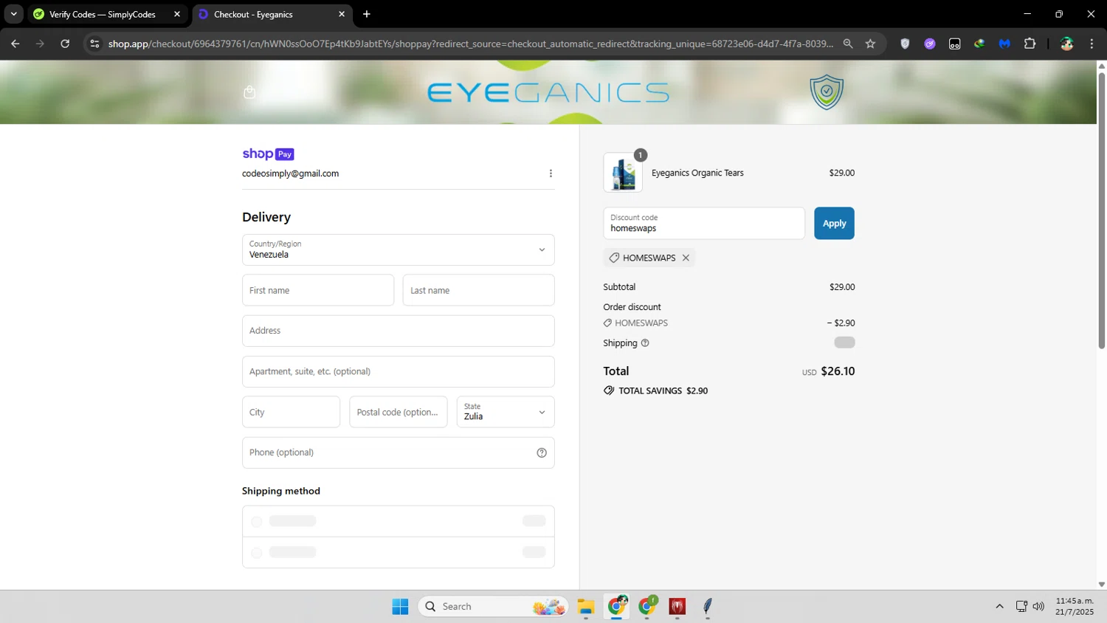Screen dimensions: 1107x623
Task: Open Chrome's three-dot menu
Action: point(1092,44)
